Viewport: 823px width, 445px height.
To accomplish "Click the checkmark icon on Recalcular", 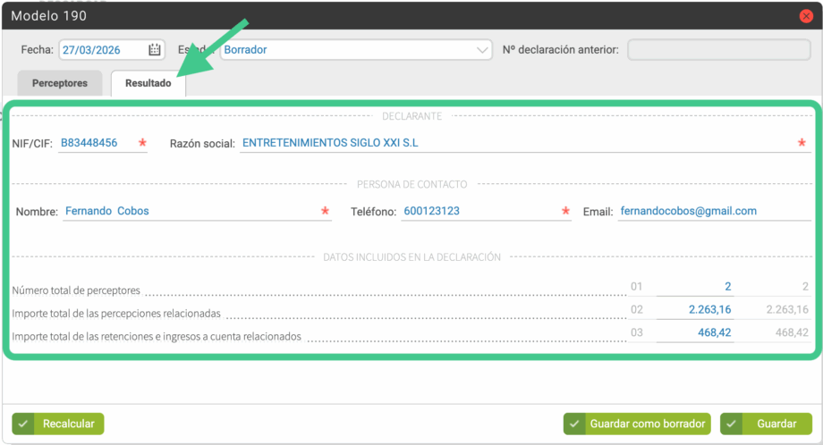I will tap(23, 424).
